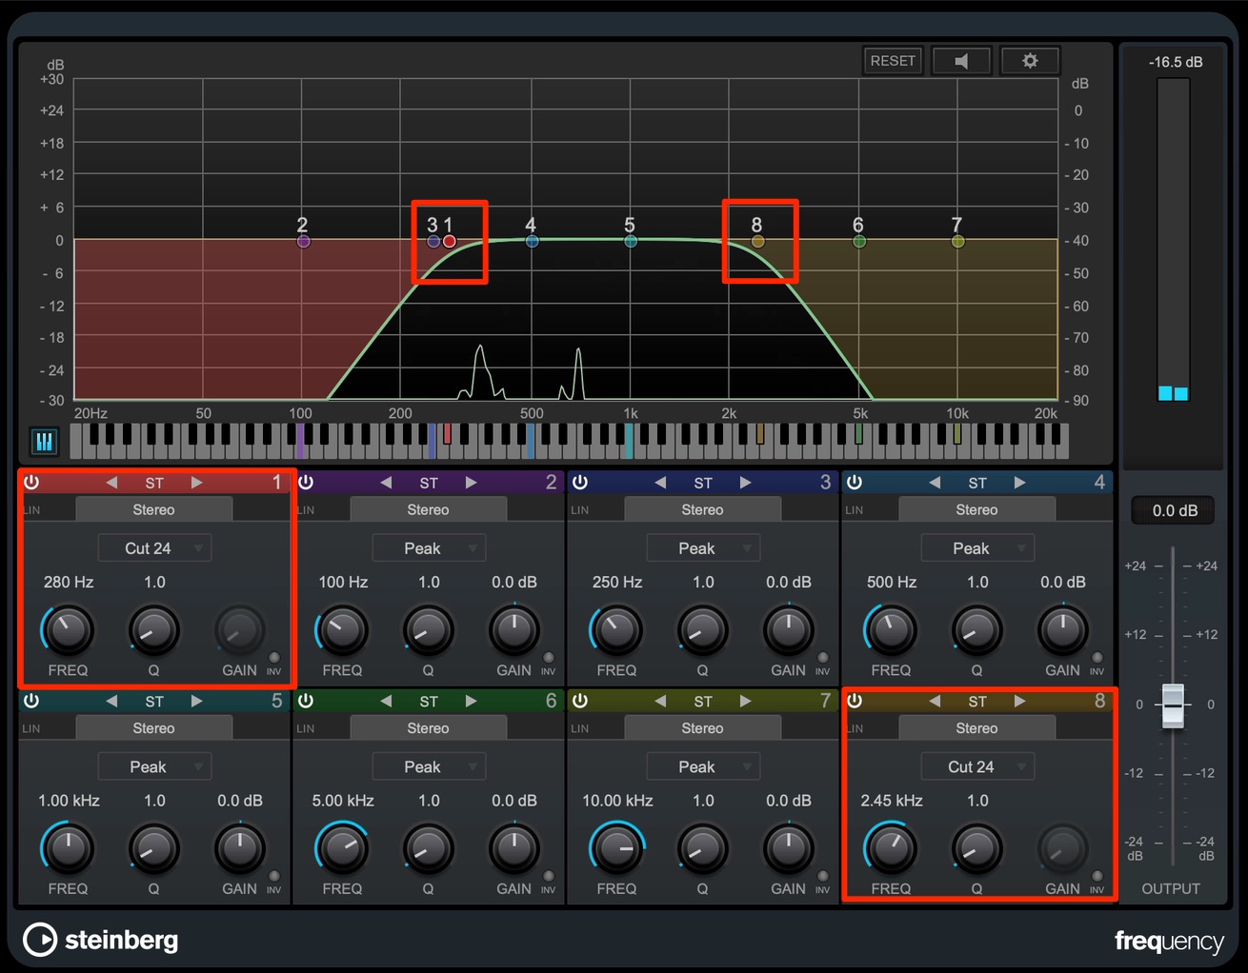The width and height of the screenshot is (1248, 973).
Task: Toggle the piano keyboard display icon
Action: point(44,442)
